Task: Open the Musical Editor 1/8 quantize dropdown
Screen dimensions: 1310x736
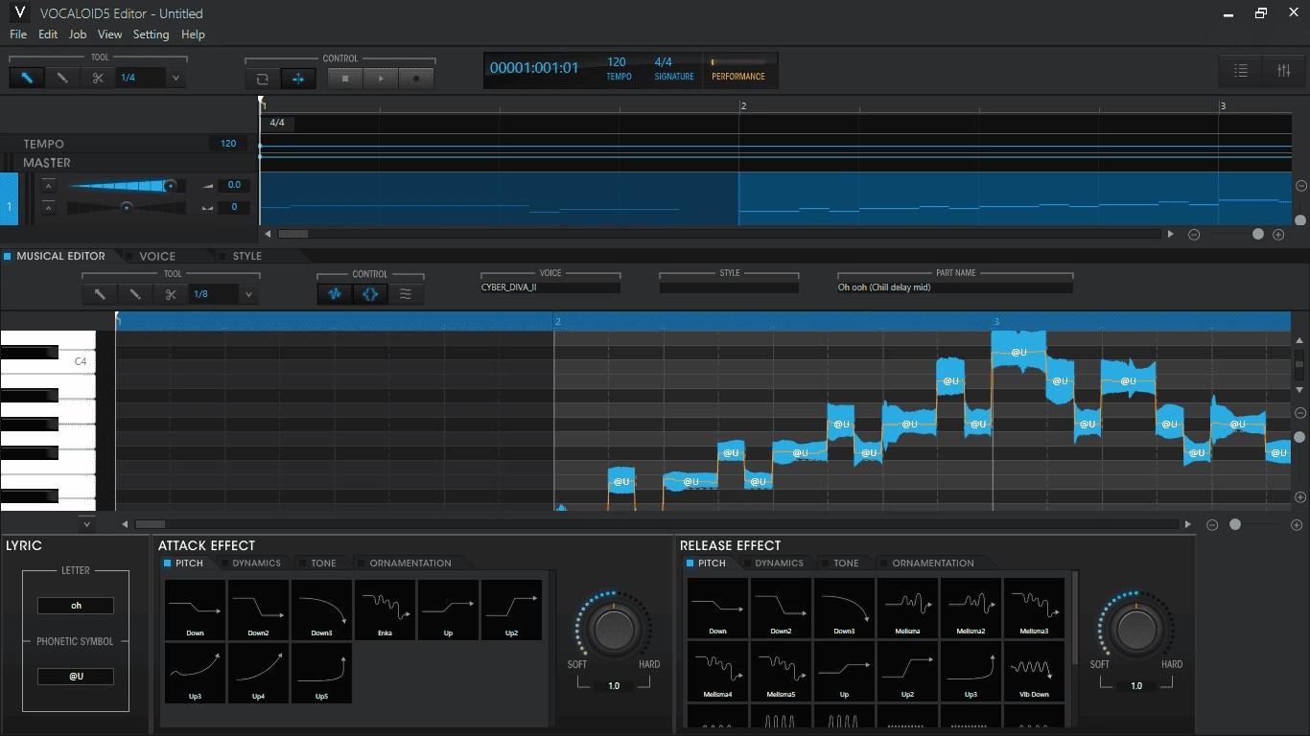Action: (248, 294)
